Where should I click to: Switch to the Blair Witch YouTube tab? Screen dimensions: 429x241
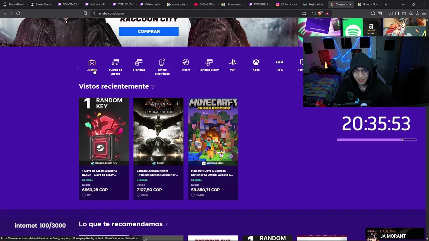pyautogui.click(x=204, y=4)
